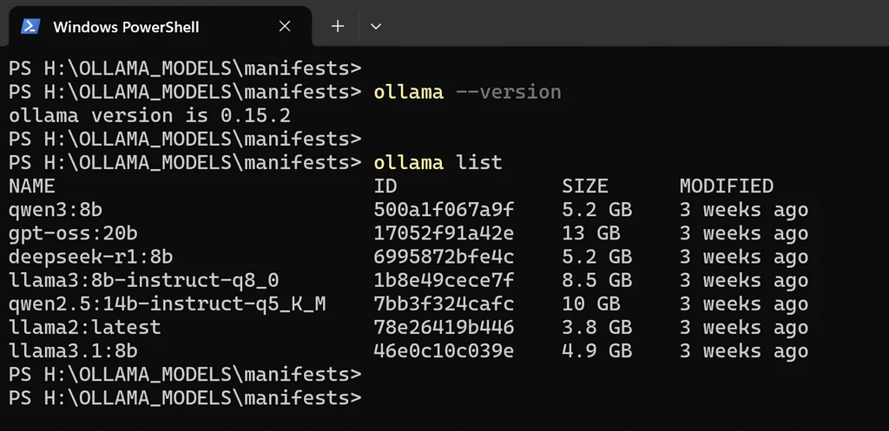Viewport: 889px width, 431px height.
Task: Click the SIZE column header
Action: click(585, 186)
